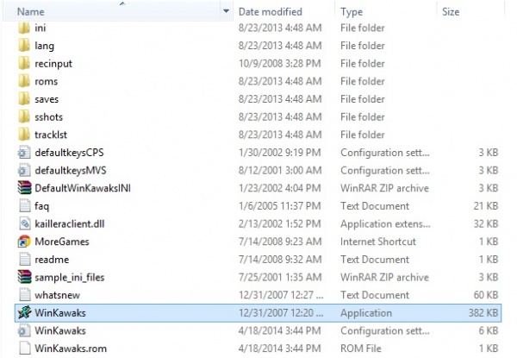Click the recinput folder icon
517x358 pixels.
coord(24,63)
